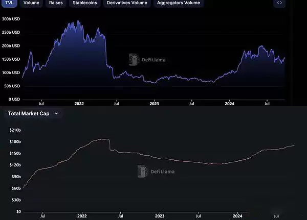
Task: Click the 2022 label on TVL chart axis
Action: pos(79,103)
